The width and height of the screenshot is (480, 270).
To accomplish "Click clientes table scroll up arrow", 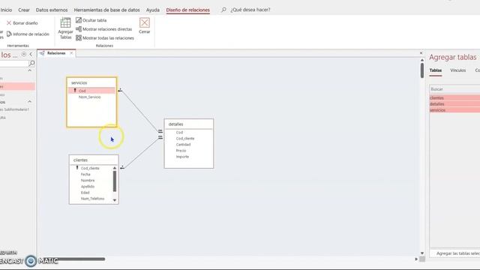I will pos(115,168).
